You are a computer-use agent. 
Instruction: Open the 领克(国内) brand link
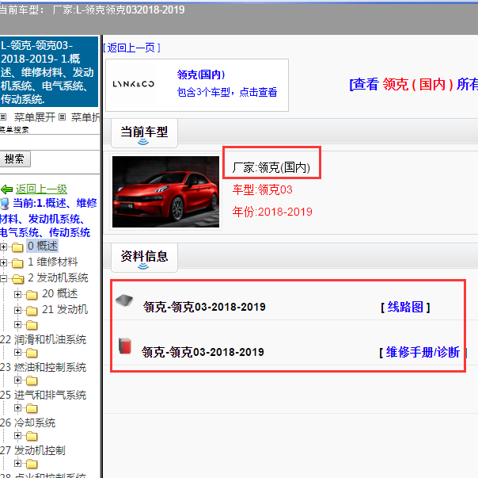coord(200,75)
